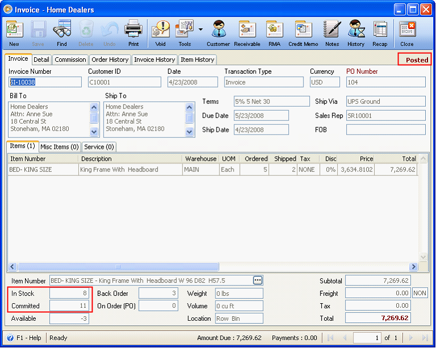This screenshot has width=436, height=348.
Task: Go to first record navigation arrow
Action: pos(330,338)
